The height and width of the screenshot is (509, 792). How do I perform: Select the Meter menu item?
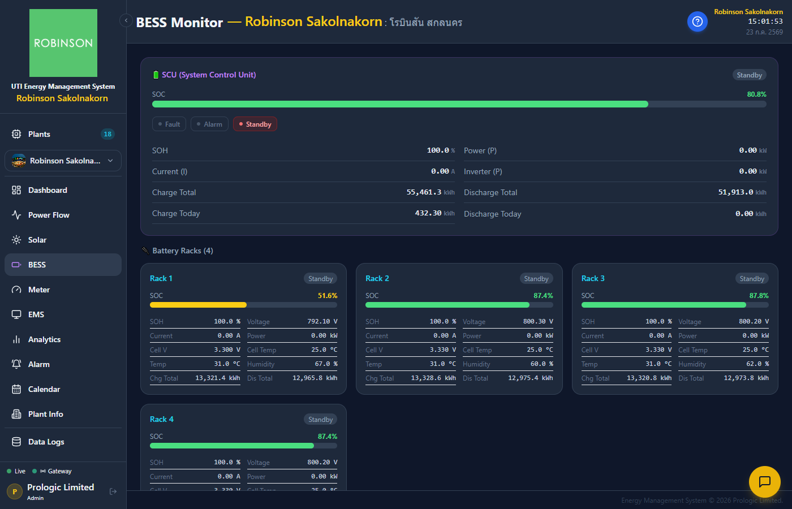pyautogui.click(x=63, y=290)
